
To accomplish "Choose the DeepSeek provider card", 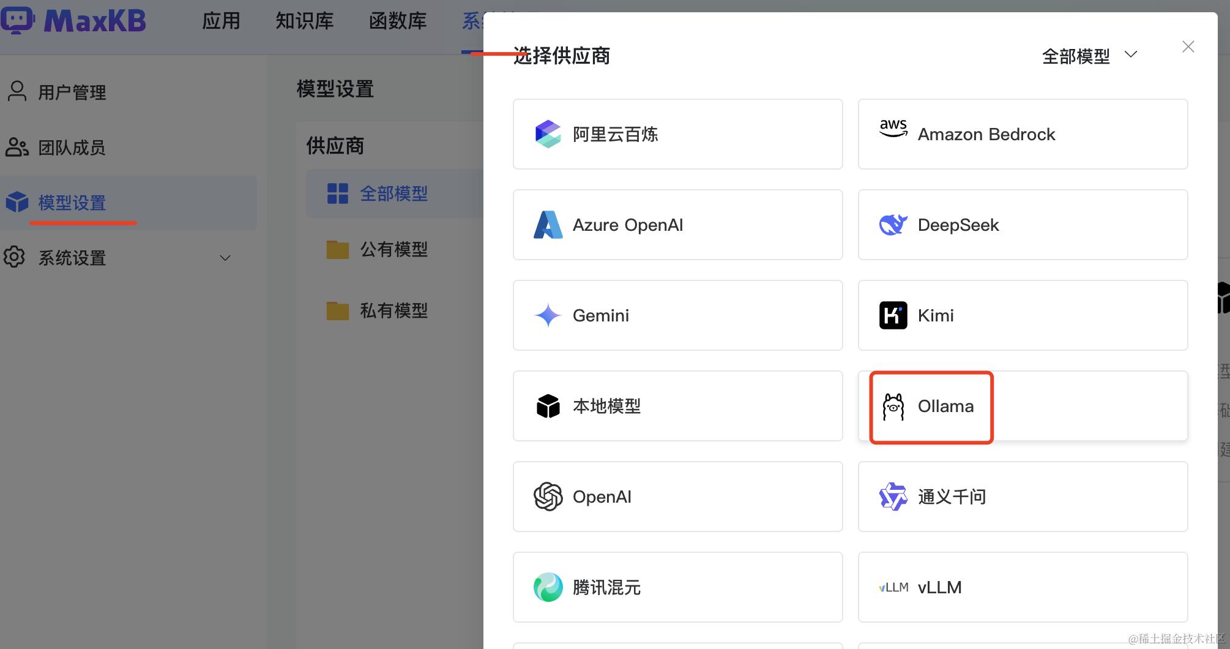I will pyautogui.click(x=1023, y=225).
